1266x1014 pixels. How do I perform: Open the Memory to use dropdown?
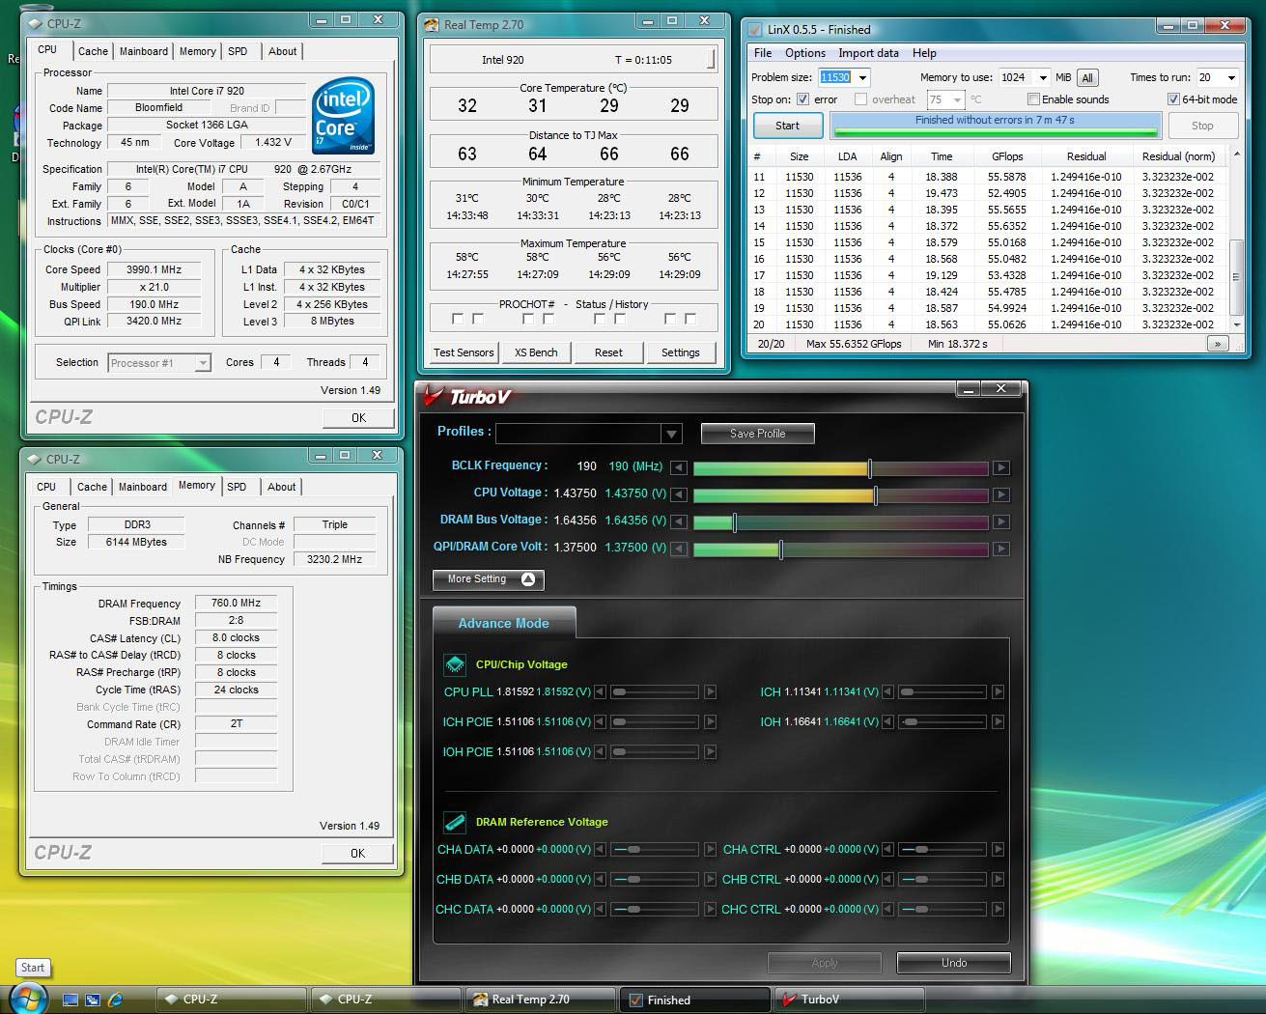[x=1043, y=77]
